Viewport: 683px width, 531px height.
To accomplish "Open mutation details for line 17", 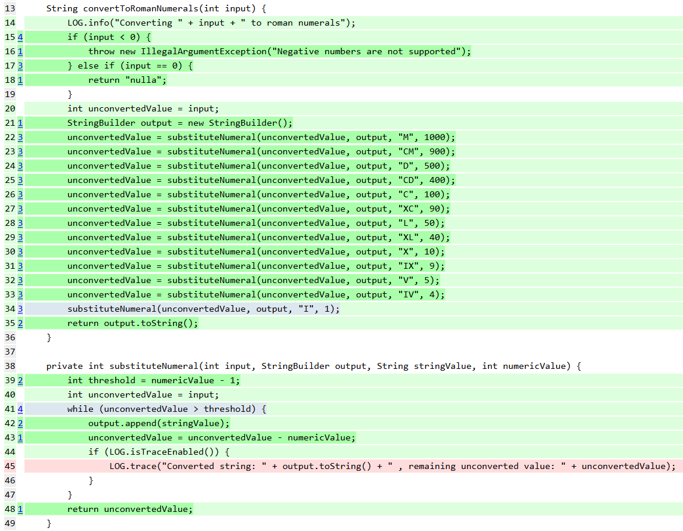I will (20, 66).
